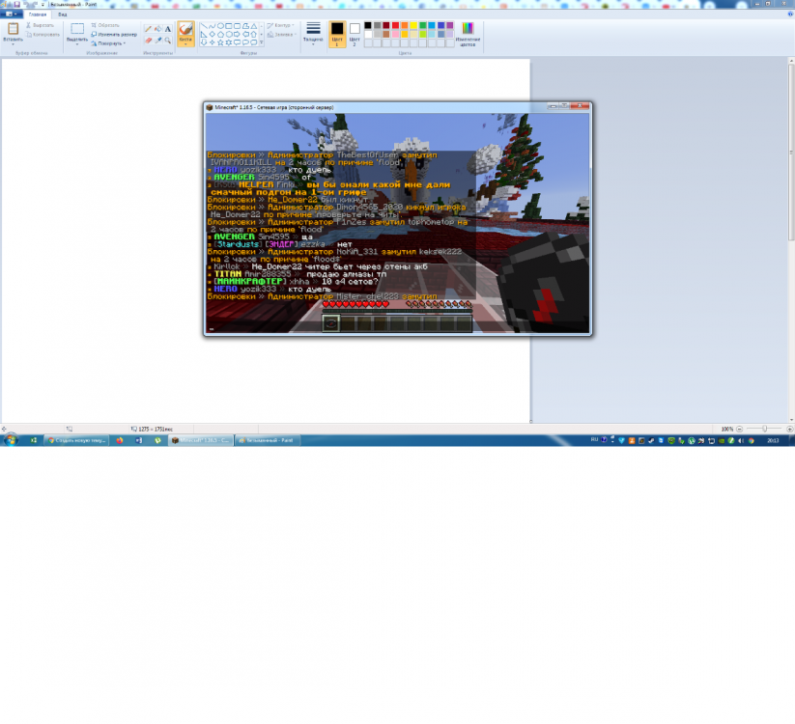This screenshot has height=724, width=795.
Task: Click the volume speaker tray icon
Action: 741,441
